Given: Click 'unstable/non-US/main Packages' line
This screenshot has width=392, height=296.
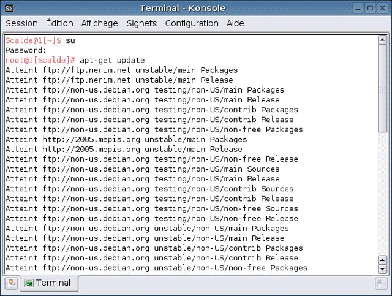Looking at the screenshot, I should 147,228.
